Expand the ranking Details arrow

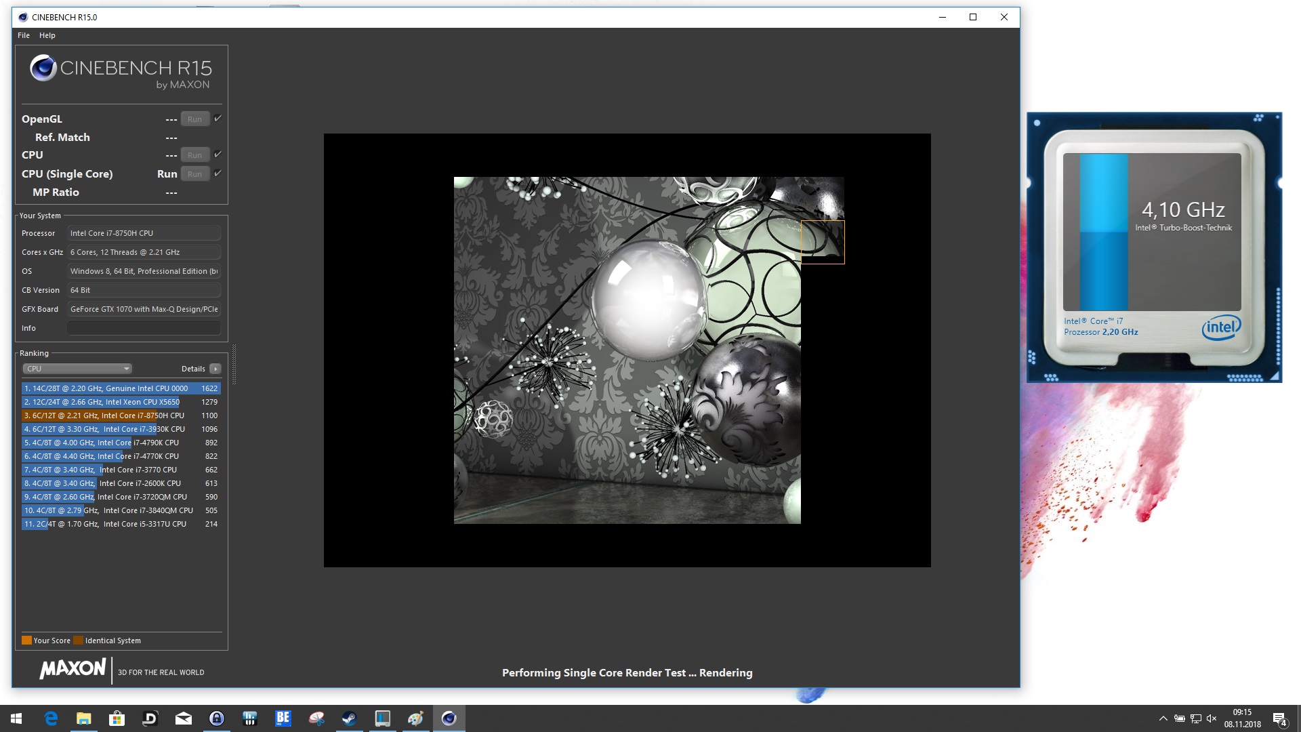tap(215, 369)
